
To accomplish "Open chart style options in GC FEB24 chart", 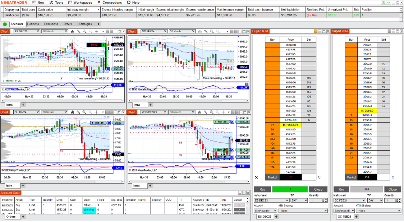I will point(200,31).
